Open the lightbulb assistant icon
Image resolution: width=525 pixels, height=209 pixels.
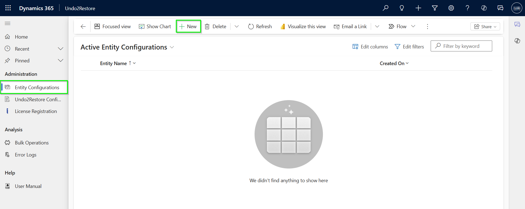pos(402,8)
